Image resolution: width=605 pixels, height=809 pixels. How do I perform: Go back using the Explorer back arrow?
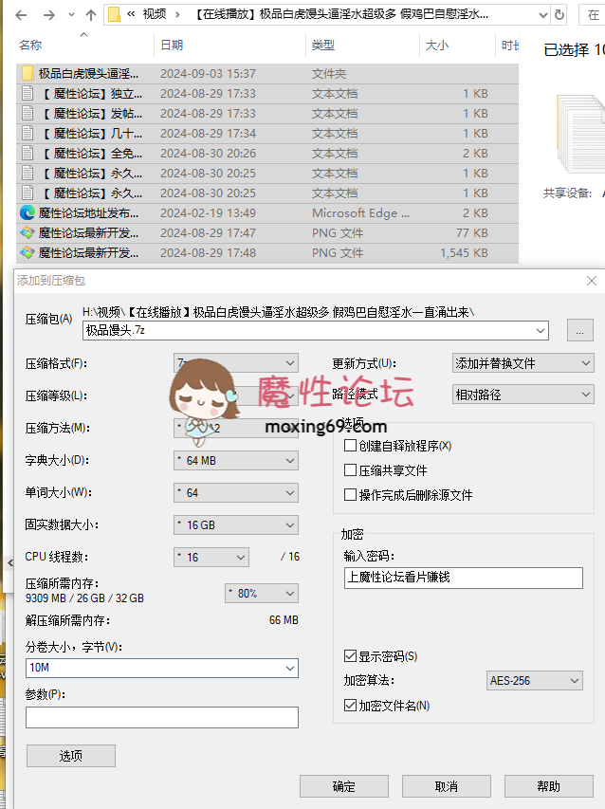pyautogui.click(x=21, y=15)
